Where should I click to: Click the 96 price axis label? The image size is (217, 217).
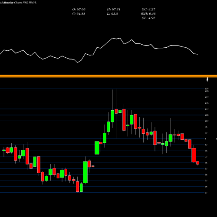tap(207, 127)
